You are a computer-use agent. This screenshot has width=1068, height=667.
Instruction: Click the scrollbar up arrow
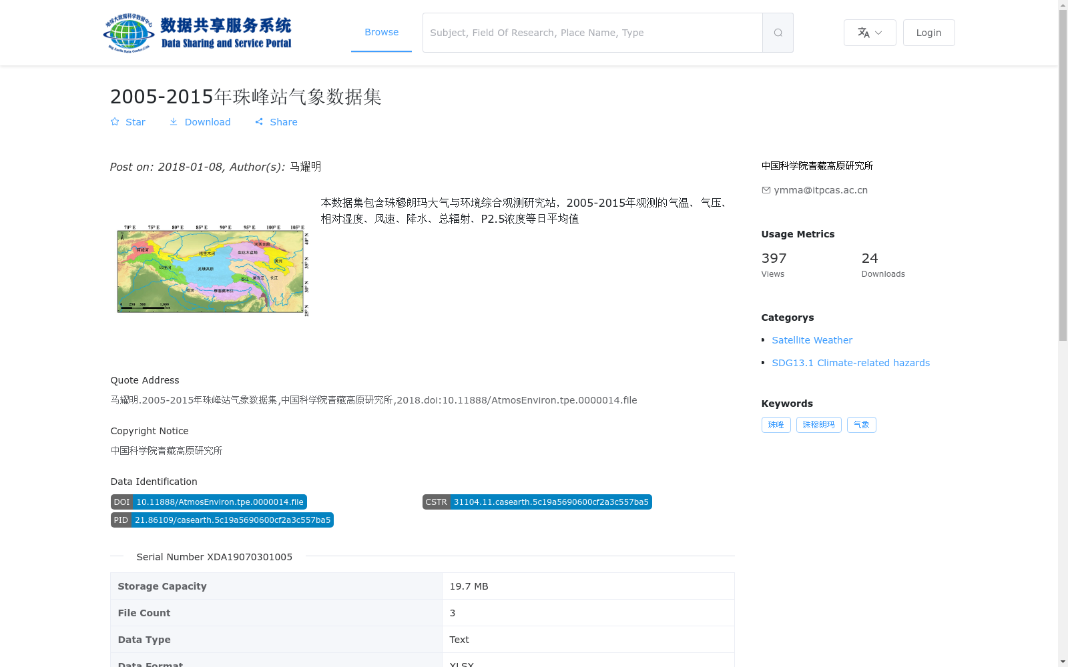[1063, 5]
